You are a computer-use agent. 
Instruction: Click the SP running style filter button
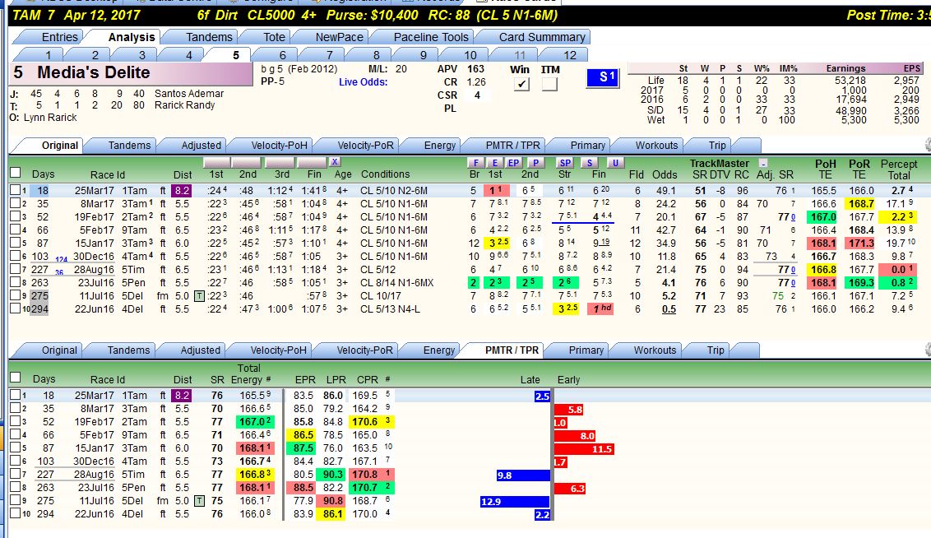point(565,163)
